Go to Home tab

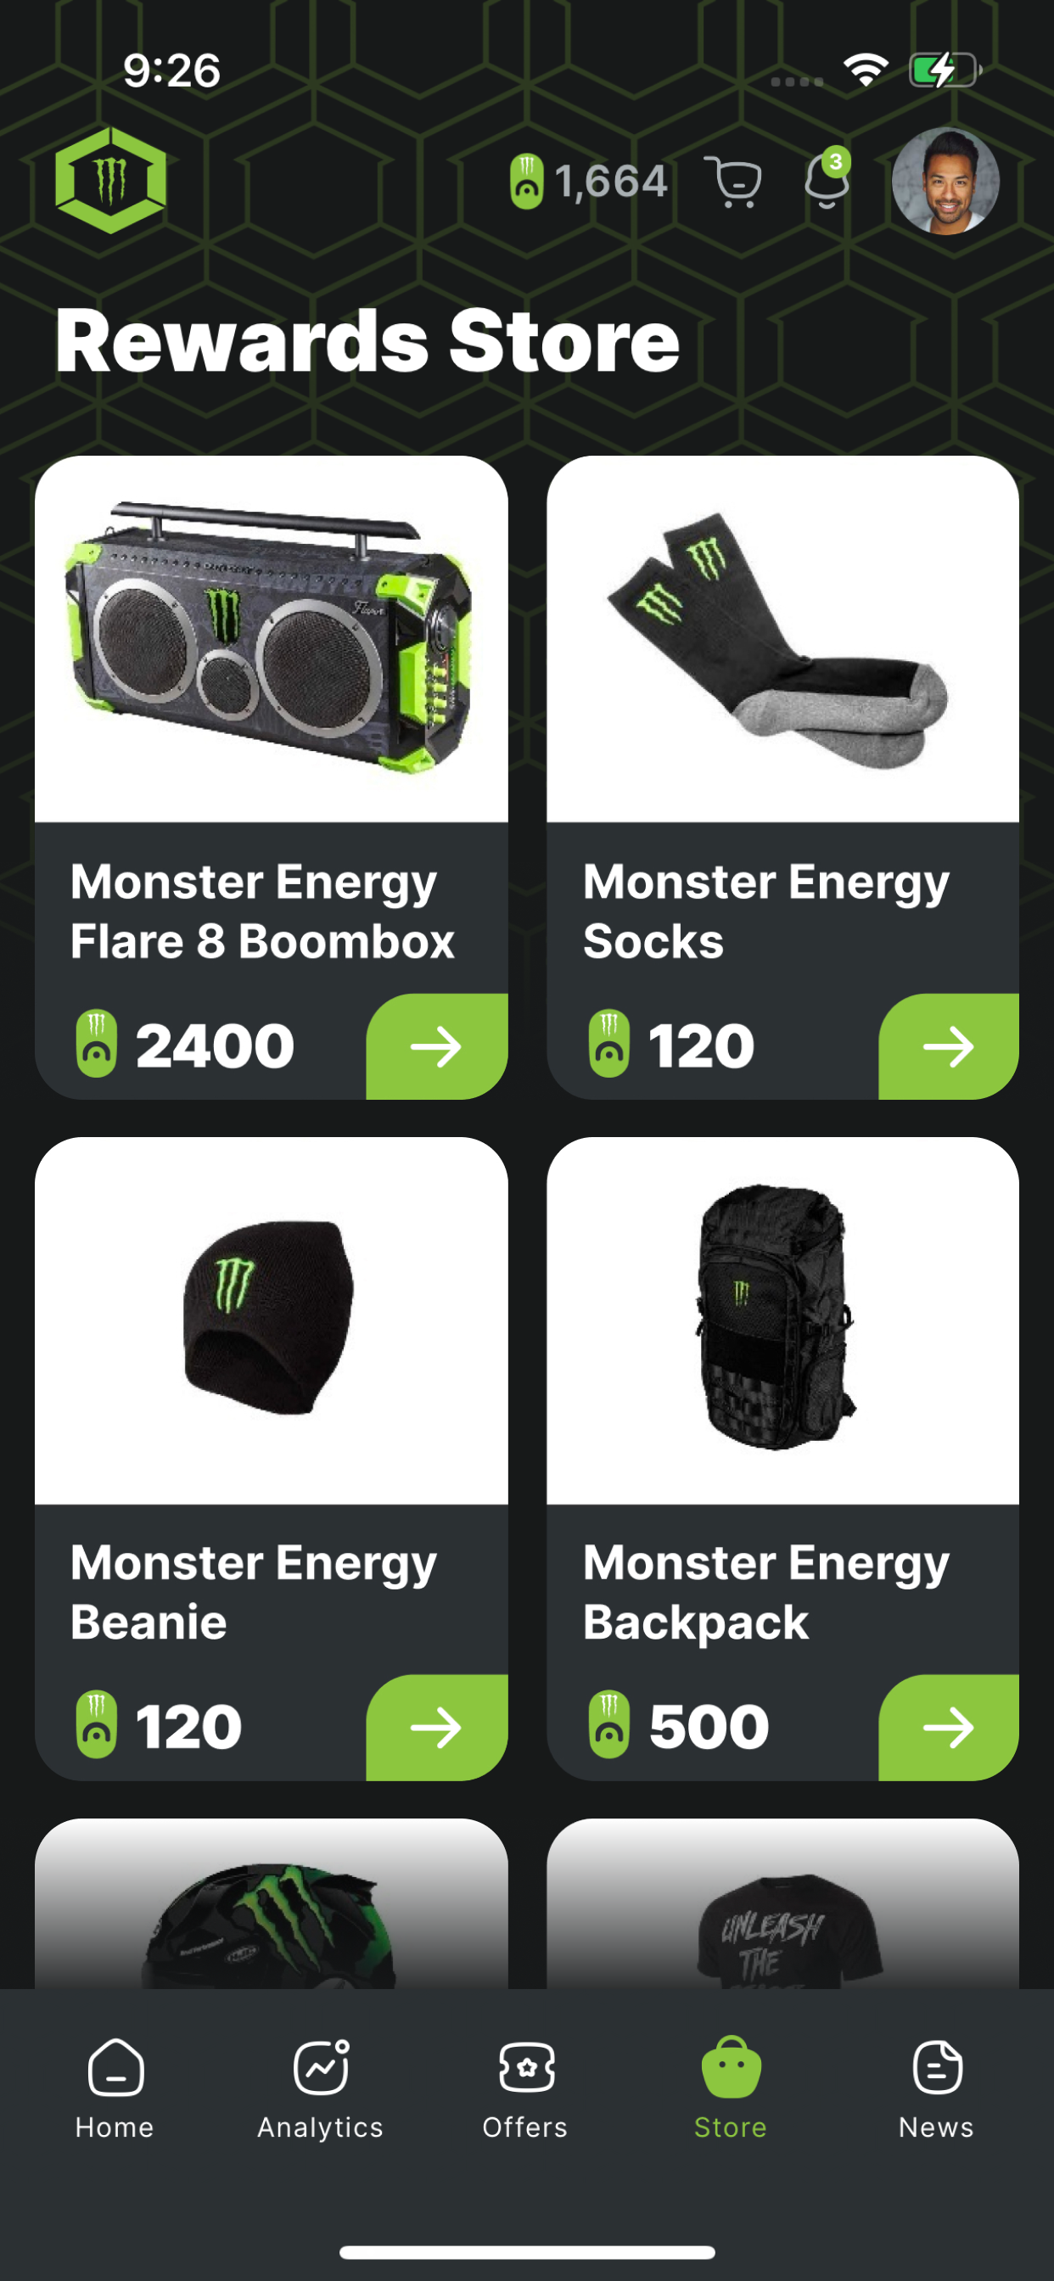coord(115,2091)
